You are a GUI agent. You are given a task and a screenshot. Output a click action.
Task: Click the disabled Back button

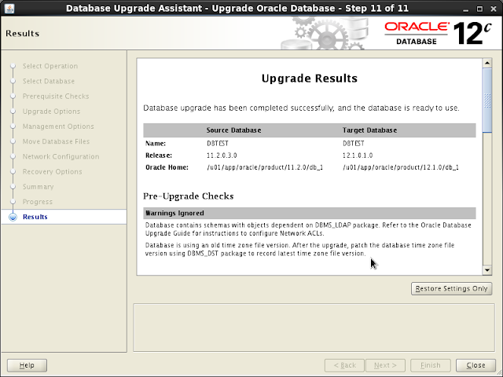pos(344,365)
